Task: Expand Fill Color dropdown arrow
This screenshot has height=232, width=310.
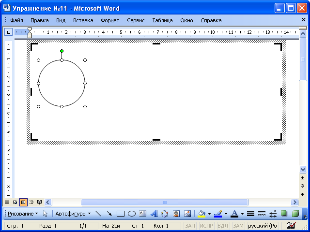Action: [x=209, y=214]
